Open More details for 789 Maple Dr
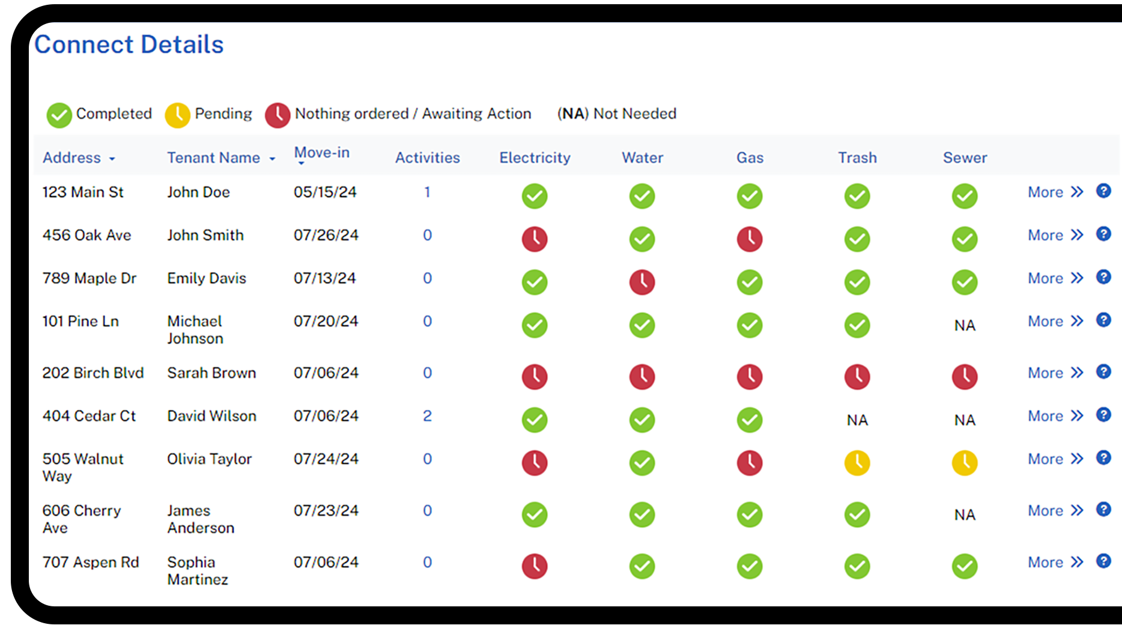The height and width of the screenshot is (631, 1122). tap(1055, 278)
